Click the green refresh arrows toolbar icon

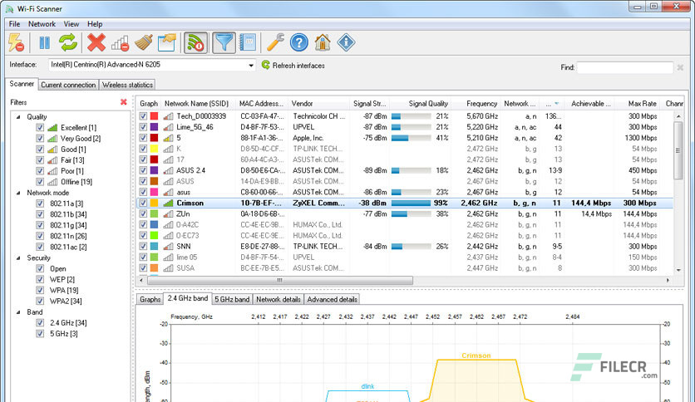point(68,43)
